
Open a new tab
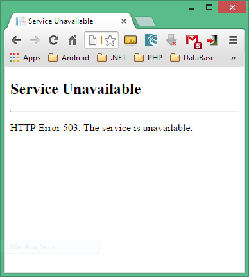point(145,21)
